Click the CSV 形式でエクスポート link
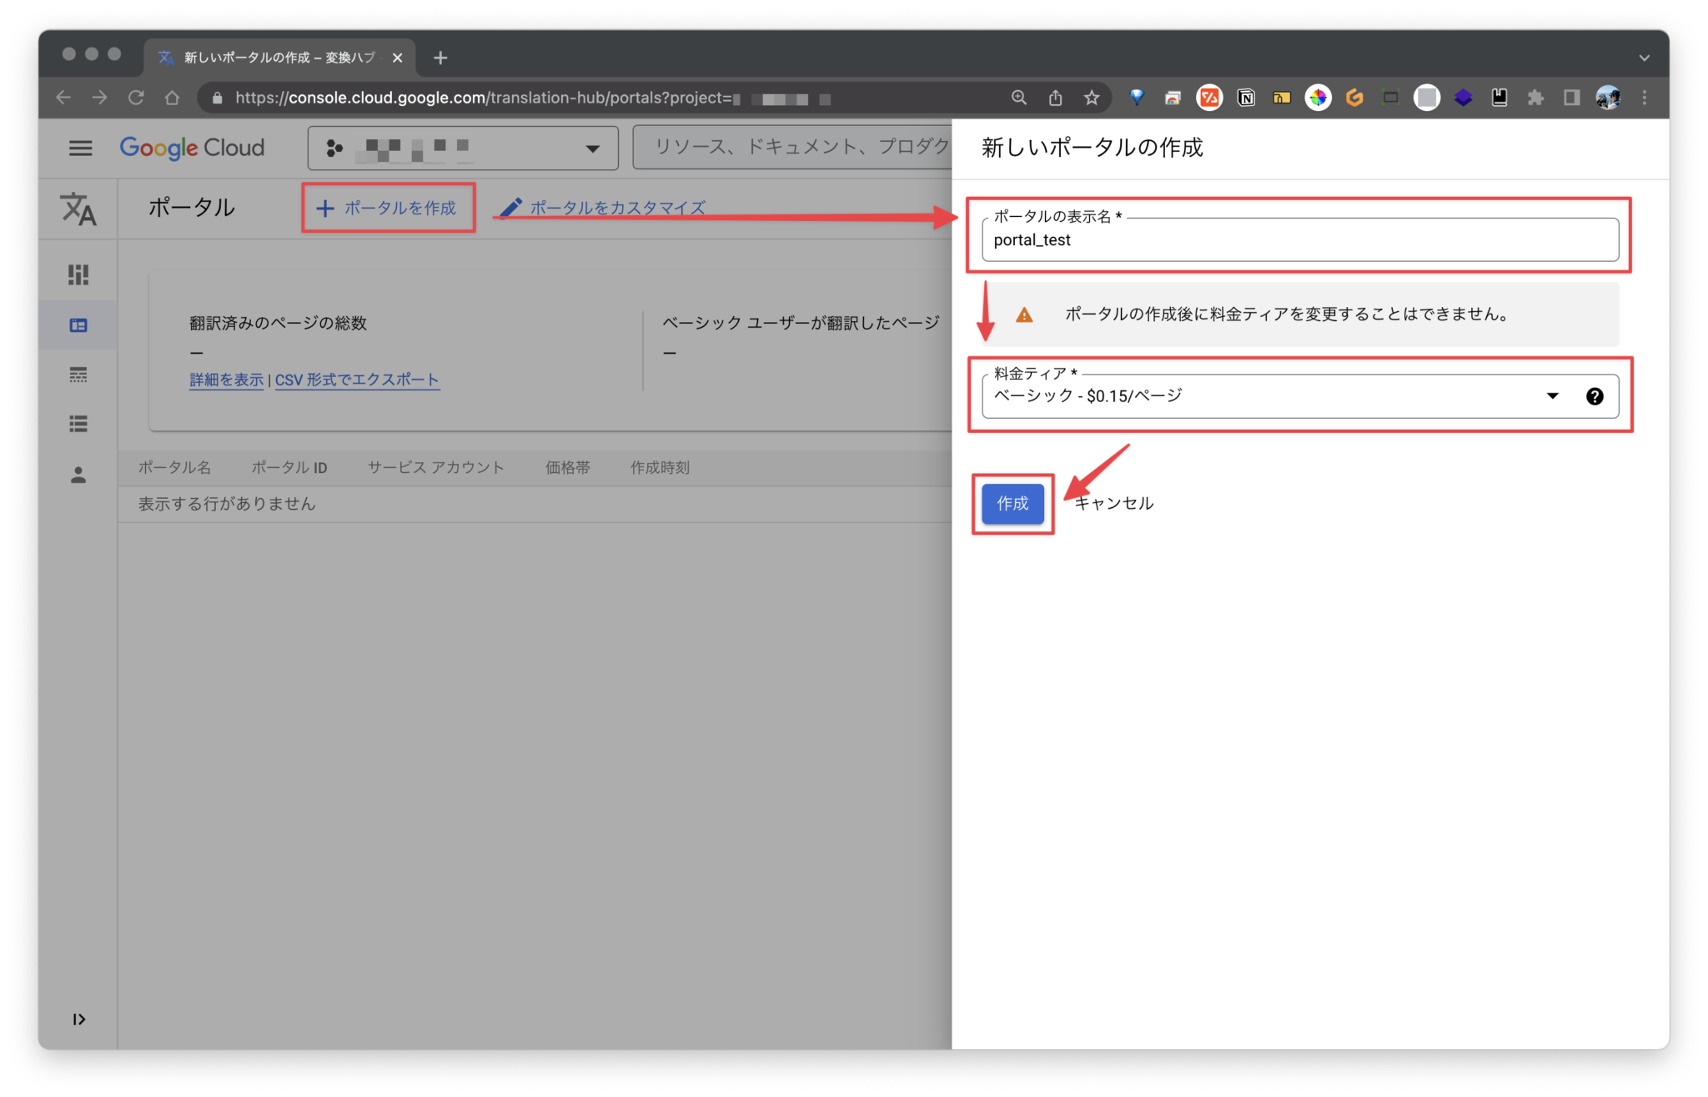Screen dimensions: 1708x1097 coord(358,380)
